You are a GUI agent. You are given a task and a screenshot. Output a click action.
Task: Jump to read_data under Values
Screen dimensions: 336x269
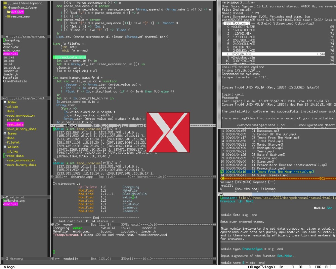(15, 156)
